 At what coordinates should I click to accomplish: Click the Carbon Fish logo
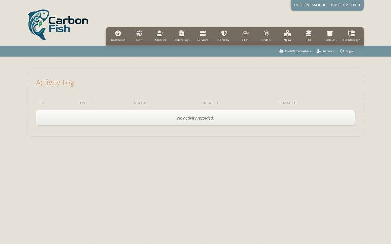pyautogui.click(x=58, y=25)
